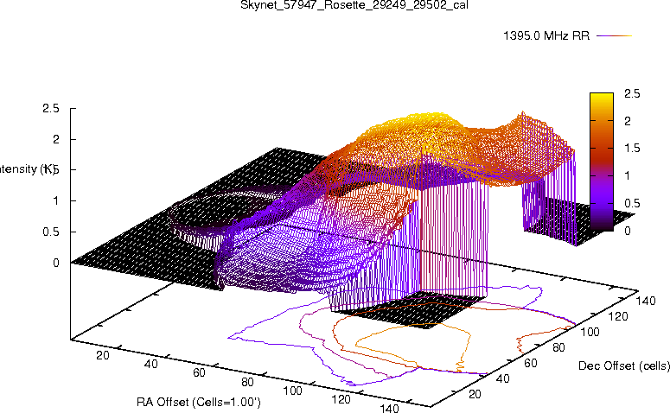Click the plot title Skynet_57947_Rosette_29249_29502_cal

pyautogui.click(x=354, y=5)
